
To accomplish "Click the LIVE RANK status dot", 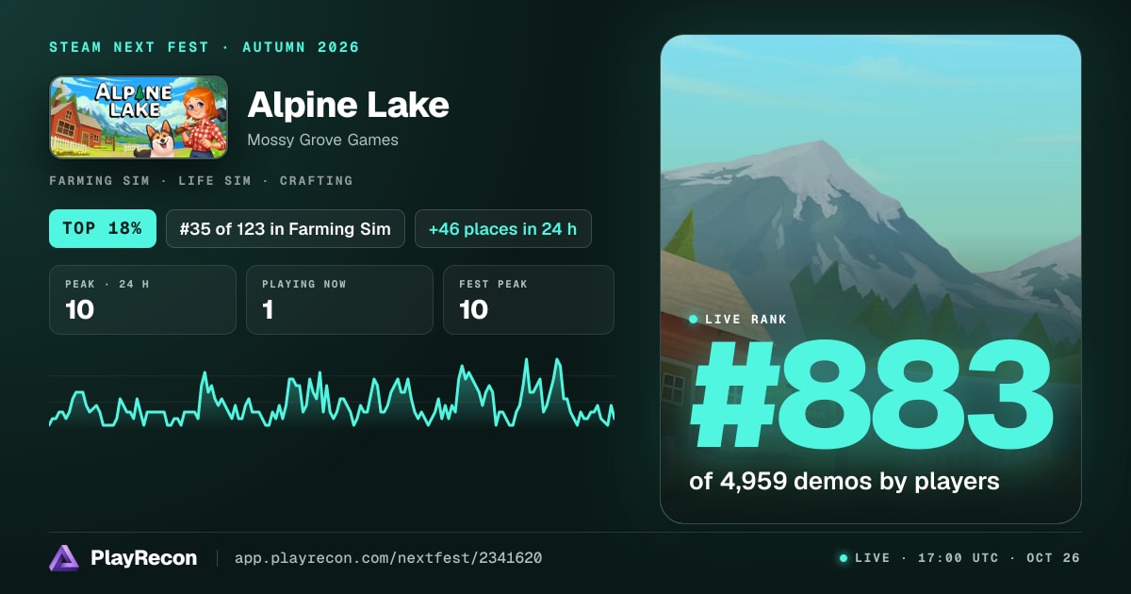I will pyautogui.click(x=694, y=320).
